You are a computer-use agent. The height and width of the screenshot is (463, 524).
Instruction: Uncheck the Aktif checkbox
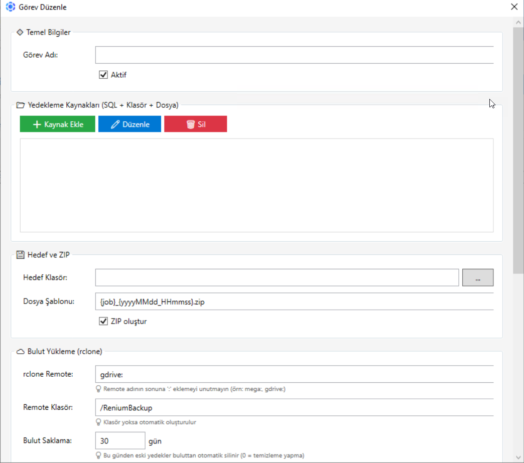point(103,75)
